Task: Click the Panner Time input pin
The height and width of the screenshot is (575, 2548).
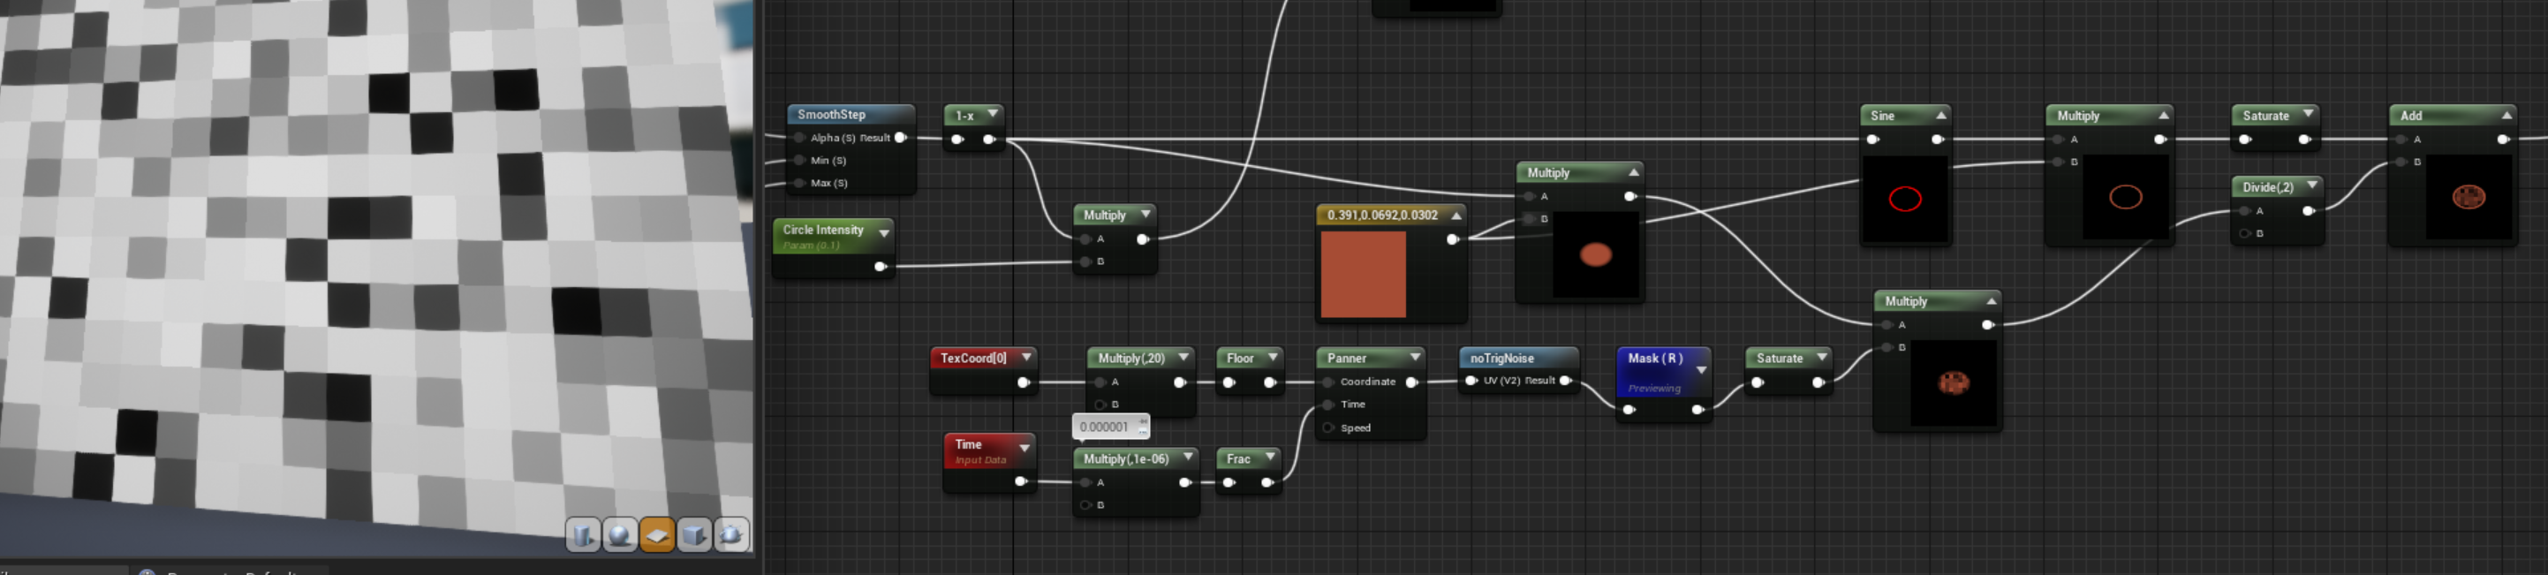Action: click(x=1328, y=405)
